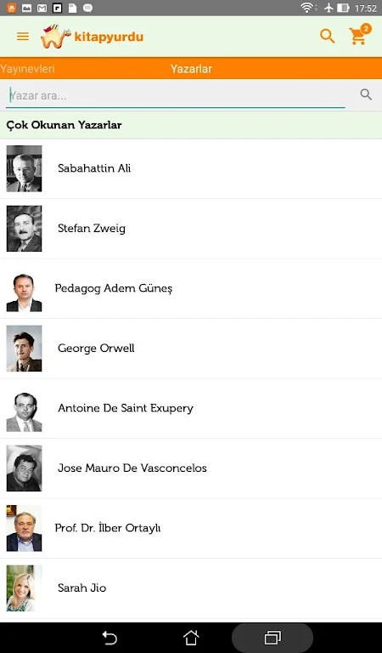The width and height of the screenshot is (382, 653).
Task: Open search from the top bar magnifier
Action: (x=328, y=37)
